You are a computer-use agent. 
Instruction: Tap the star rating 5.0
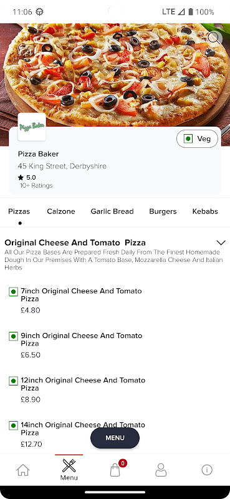(x=27, y=178)
